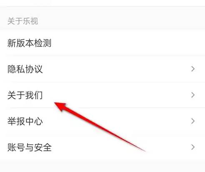Click the empty middle area of 隐私协议 row
Image resolution: width=205 pixels, height=172 pixels.
coord(117,69)
